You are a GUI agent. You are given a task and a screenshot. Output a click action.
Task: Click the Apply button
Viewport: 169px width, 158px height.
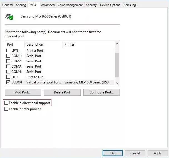tap(158, 153)
